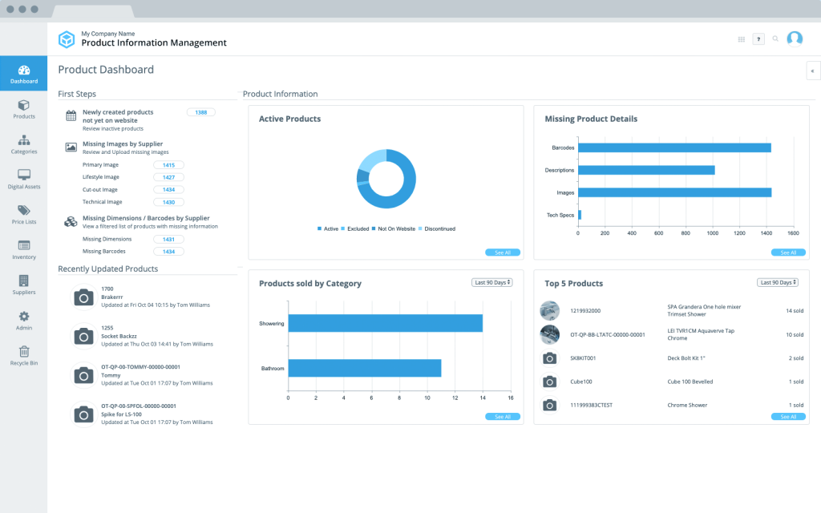Open the user profile avatar
This screenshot has height=513, width=821.
click(x=795, y=38)
